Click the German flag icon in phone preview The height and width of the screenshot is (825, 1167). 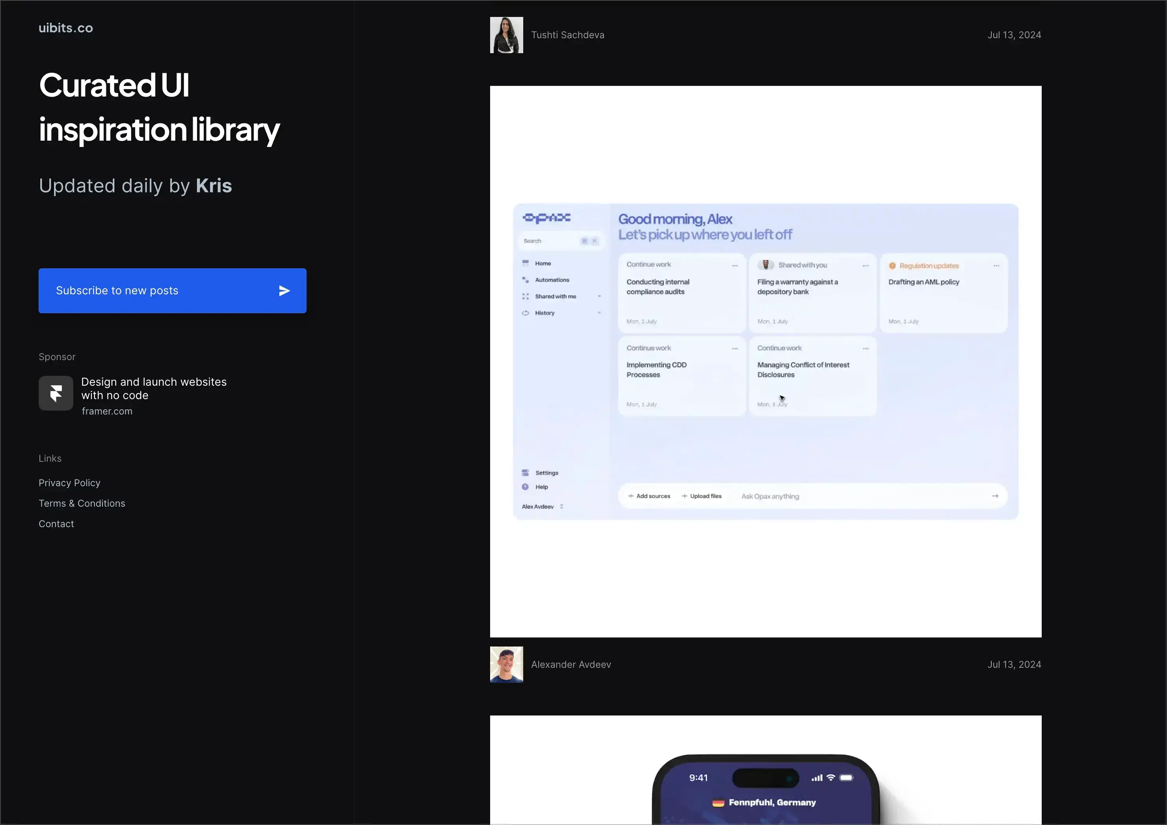[718, 803]
